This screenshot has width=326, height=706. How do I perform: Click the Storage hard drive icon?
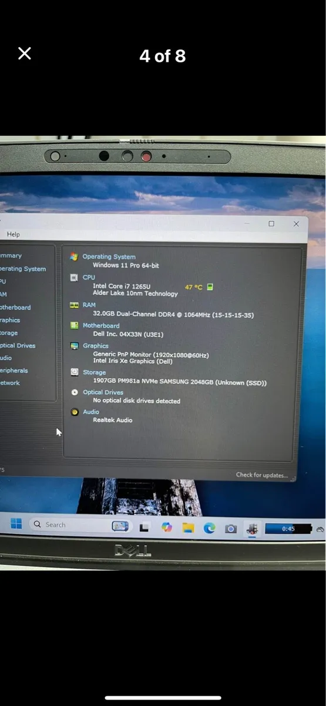coord(74,372)
